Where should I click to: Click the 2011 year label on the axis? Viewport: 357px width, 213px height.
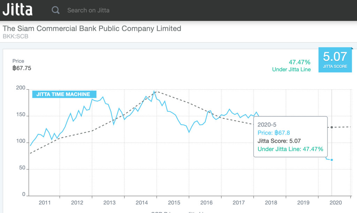[x=45, y=203]
